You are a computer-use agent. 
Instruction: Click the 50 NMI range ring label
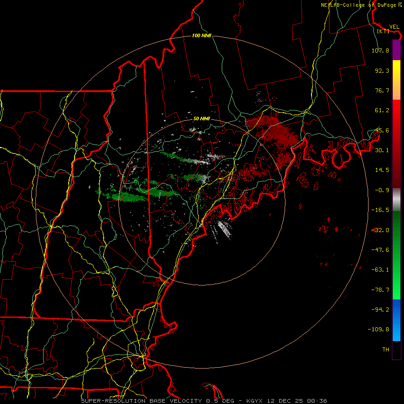[x=202, y=119]
